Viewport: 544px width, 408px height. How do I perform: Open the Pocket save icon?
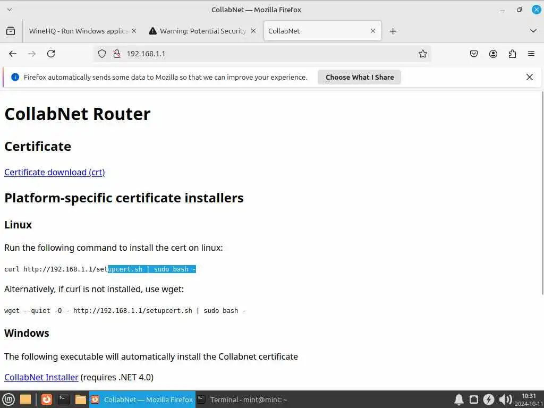[x=474, y=54]
